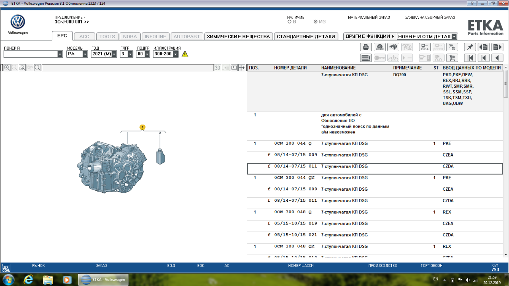
Task: Click the zoom-to-region magnifier icon
Action: pyautogui.click(x=22, y=68)
